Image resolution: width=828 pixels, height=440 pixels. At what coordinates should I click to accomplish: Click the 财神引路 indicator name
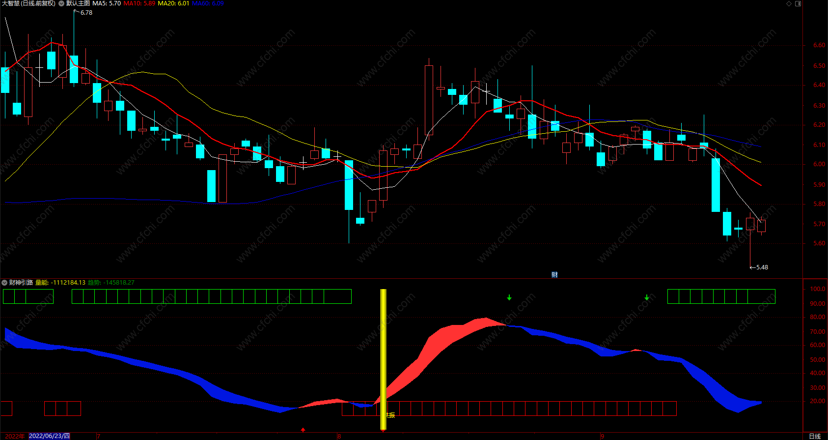21,283
